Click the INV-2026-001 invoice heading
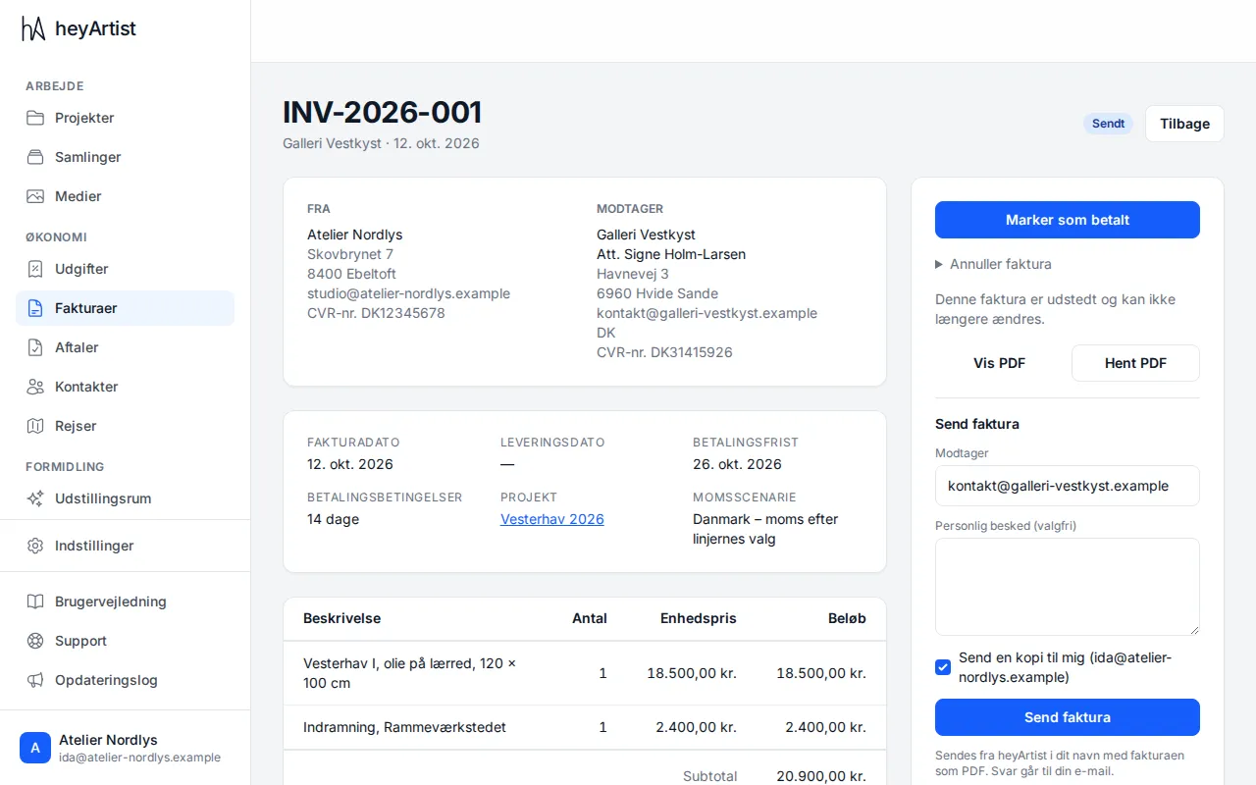1256x785 pixels. (383, 112)
